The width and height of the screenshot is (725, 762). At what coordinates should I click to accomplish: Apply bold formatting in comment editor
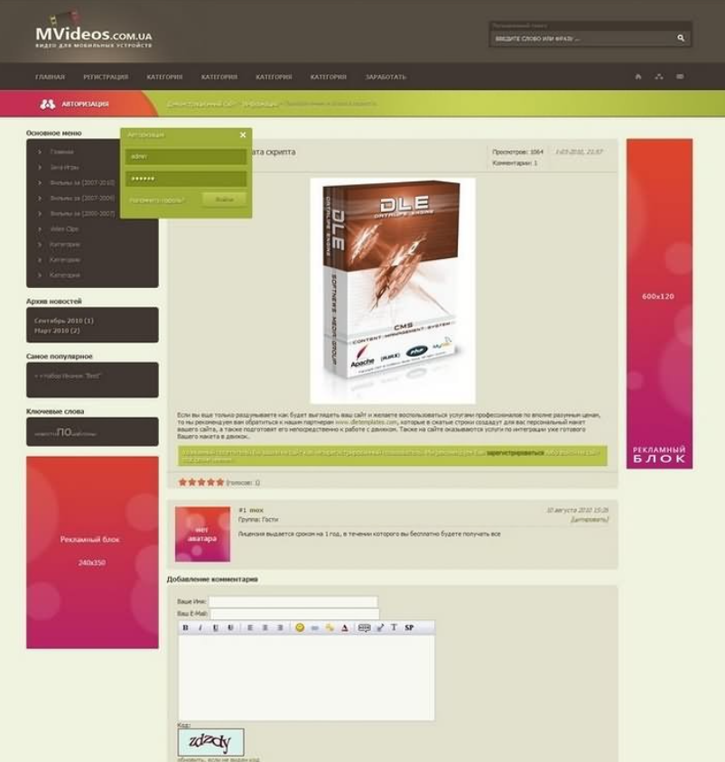point(185,627)
